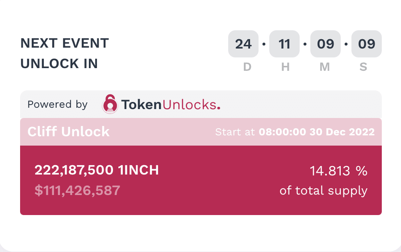Screen dimensions: 401x252
Task: Click the 'Powered by' label
Action: (x=58, y=104)
